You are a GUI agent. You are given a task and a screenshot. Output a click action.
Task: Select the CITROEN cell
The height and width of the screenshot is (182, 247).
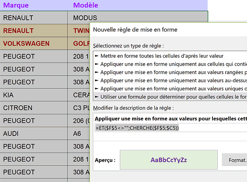[x=34, y=108]
